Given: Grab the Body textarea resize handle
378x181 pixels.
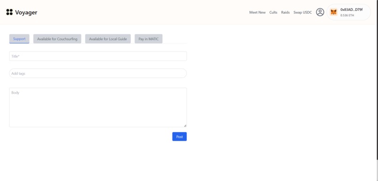Looking at the screenshot, I should 185,126.
